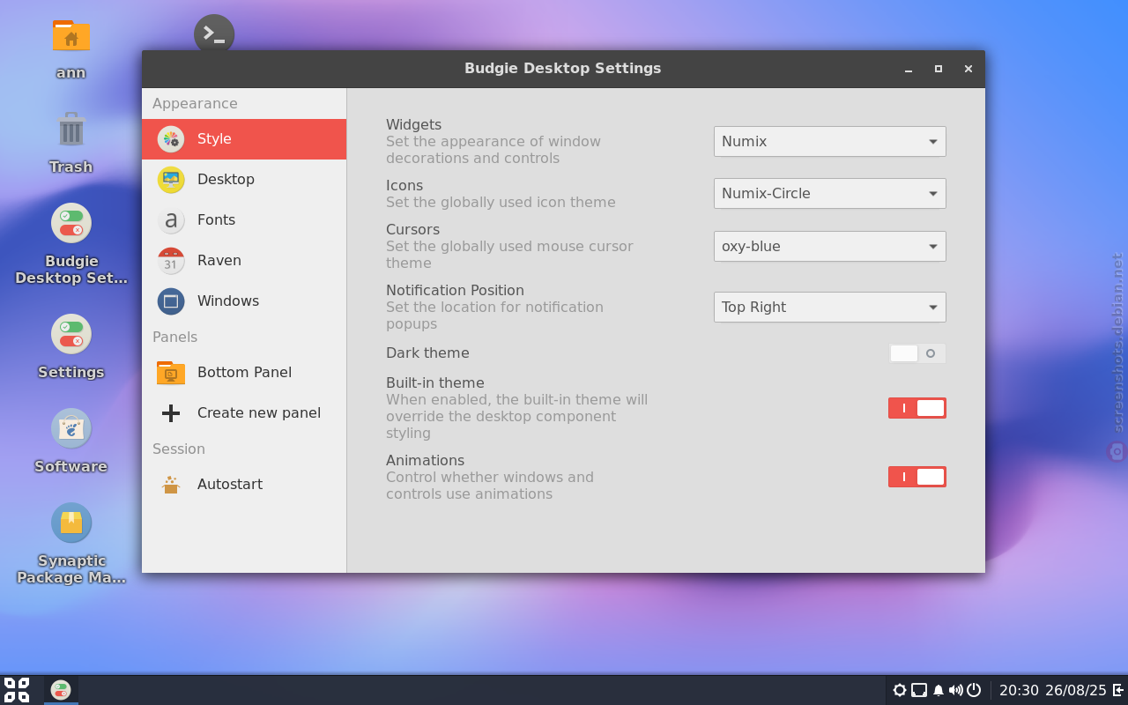Click Create new panel
This screenshot has height=705, width=1128.
coord(244,413)
